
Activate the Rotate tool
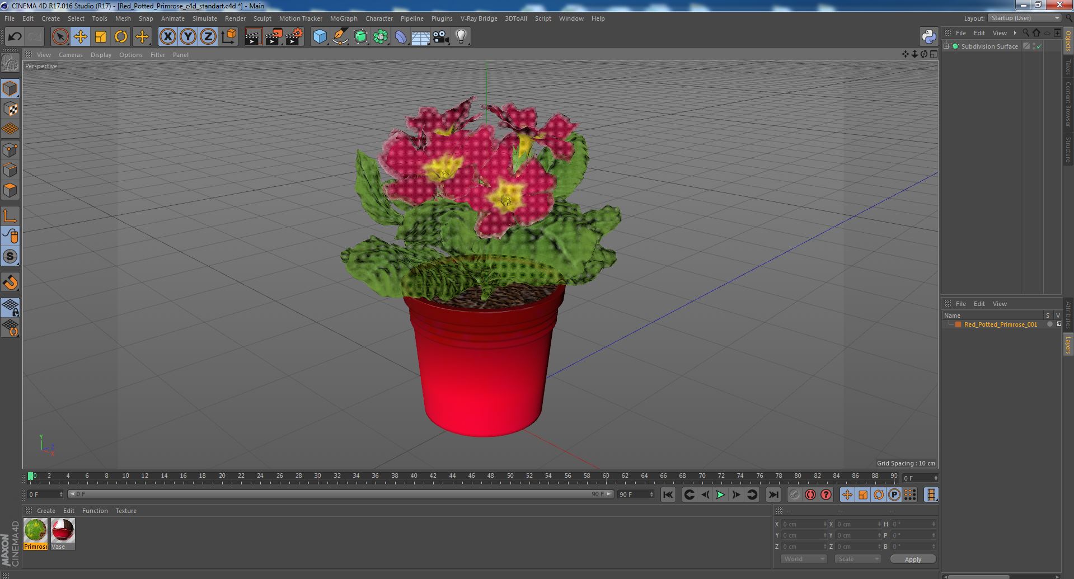121,37
